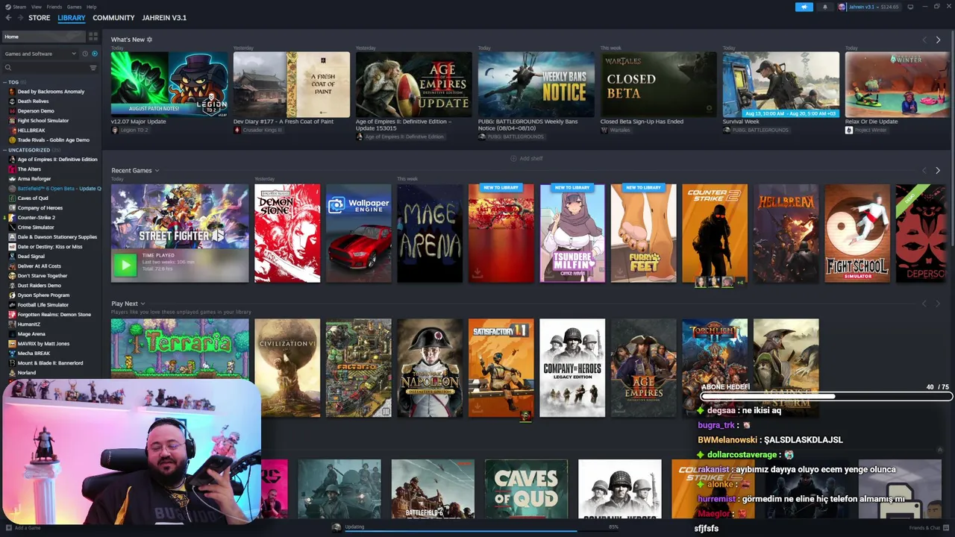Open the JAHREIN V3.1 profile tab
Image resolution: width=955 pixels, height=537 pixels.
pos(164,18)
